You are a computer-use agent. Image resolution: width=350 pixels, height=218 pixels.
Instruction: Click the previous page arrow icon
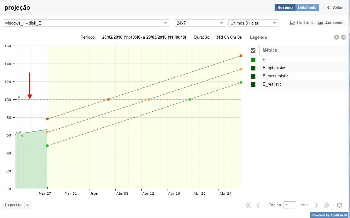[x=258, y=205]
